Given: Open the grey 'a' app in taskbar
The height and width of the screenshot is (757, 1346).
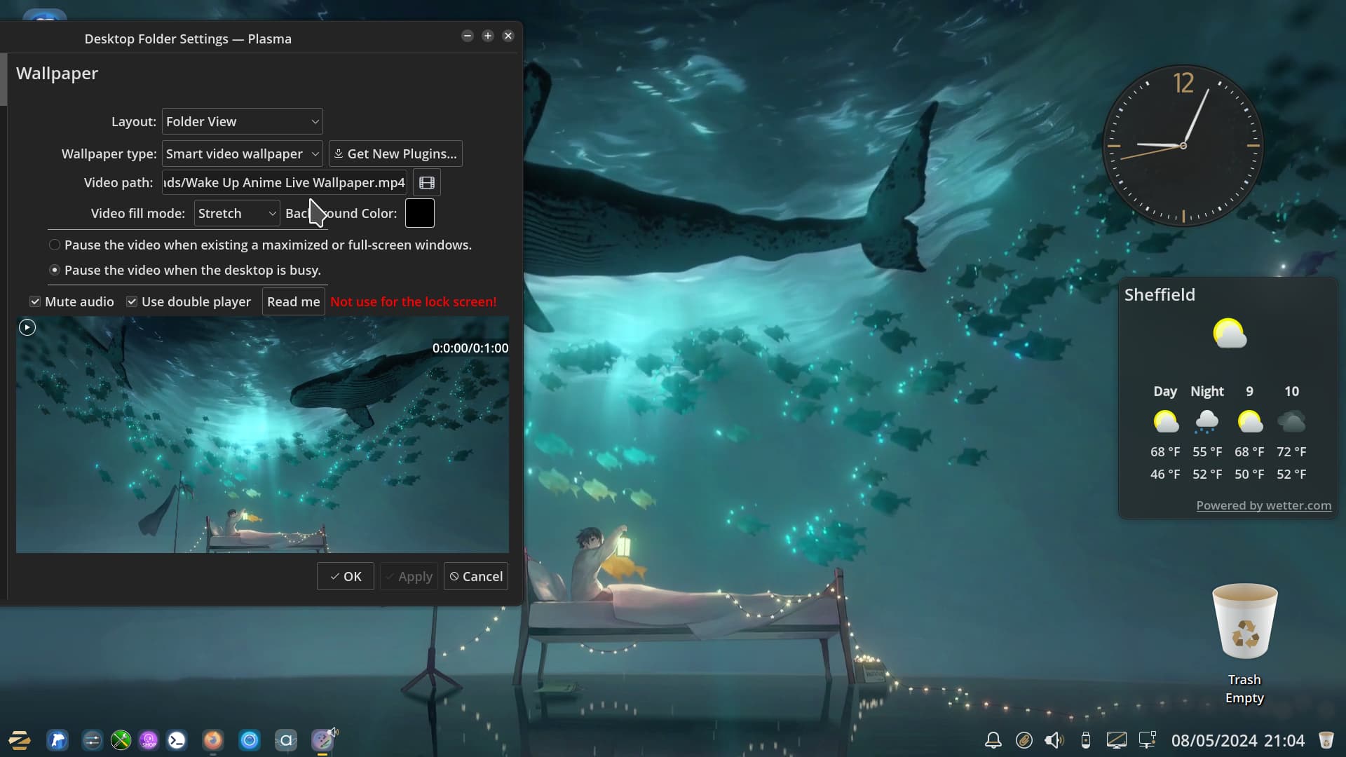Looking at the screenshot, I should pos(286,740).
